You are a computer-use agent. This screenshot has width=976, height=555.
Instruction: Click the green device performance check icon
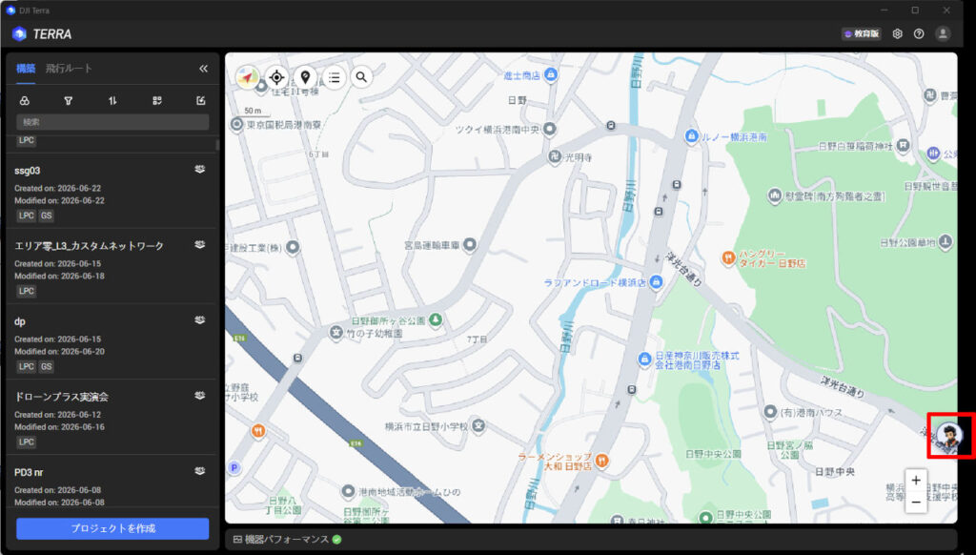coord(336,540)
